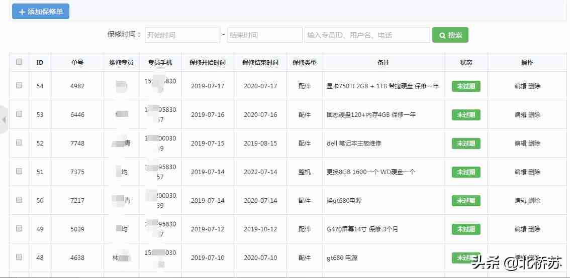
Task: Focus the 结束时间 end date field
Action: point(264,35)
